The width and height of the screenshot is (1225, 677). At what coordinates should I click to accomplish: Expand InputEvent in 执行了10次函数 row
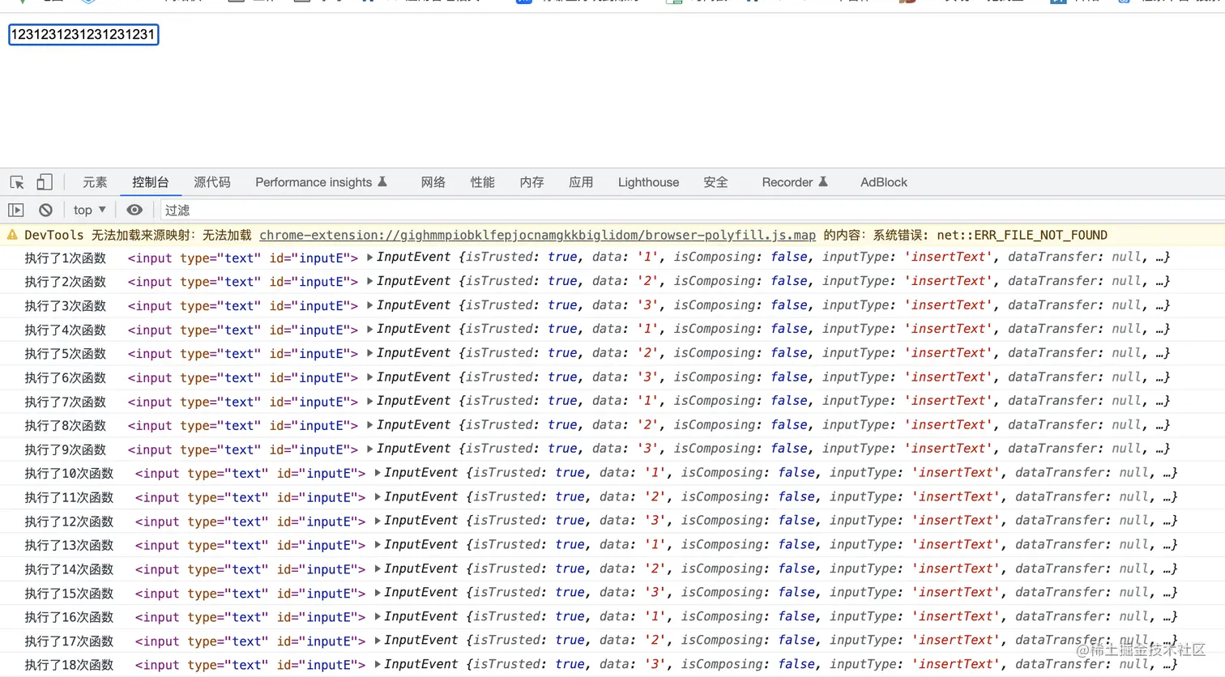tap(378, 473)
